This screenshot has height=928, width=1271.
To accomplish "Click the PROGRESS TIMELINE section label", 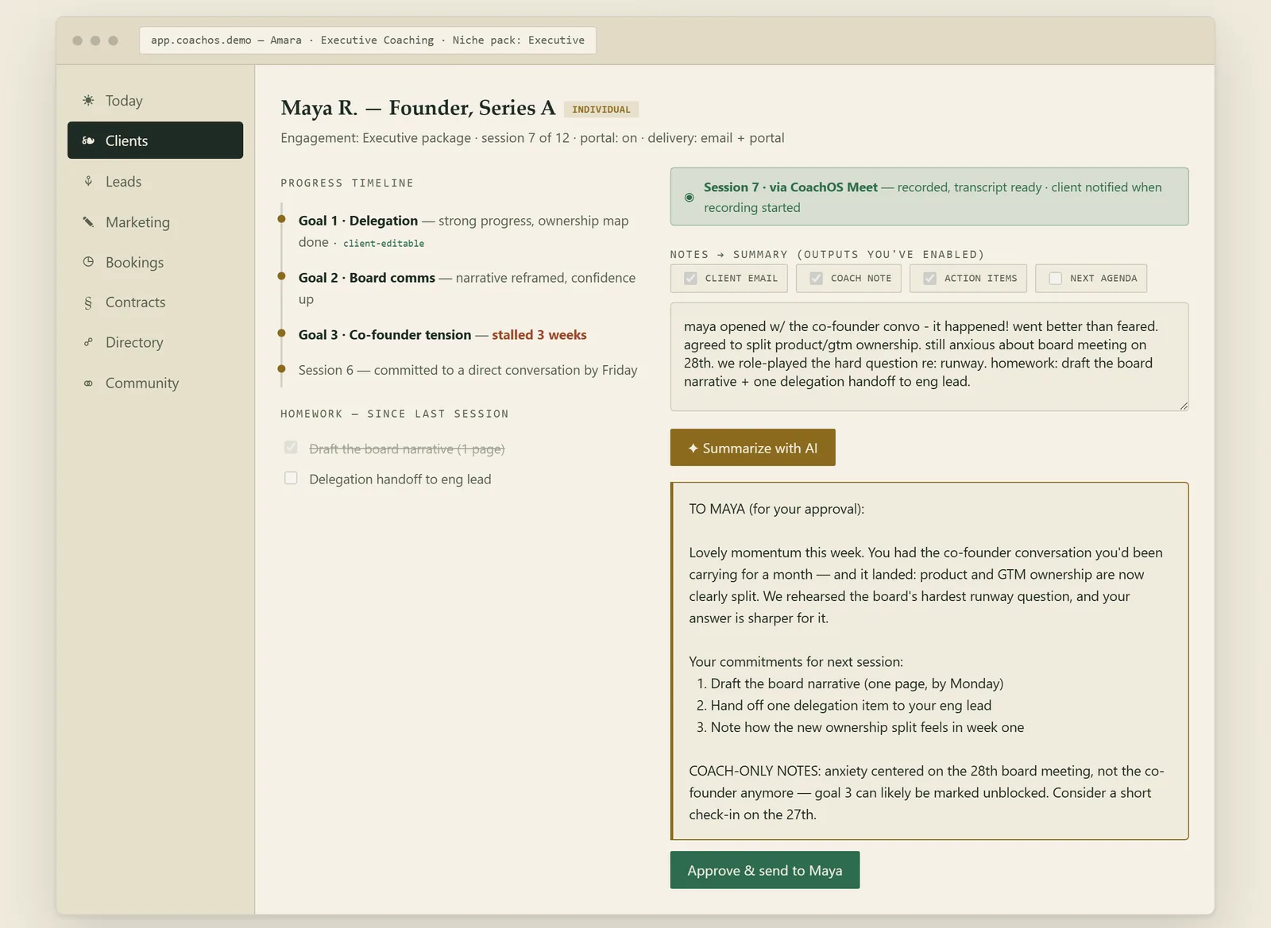I will (x=347, y=183).
